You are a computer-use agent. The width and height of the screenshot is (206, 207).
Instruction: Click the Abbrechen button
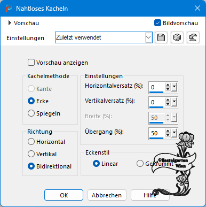[x=107, y=195]
